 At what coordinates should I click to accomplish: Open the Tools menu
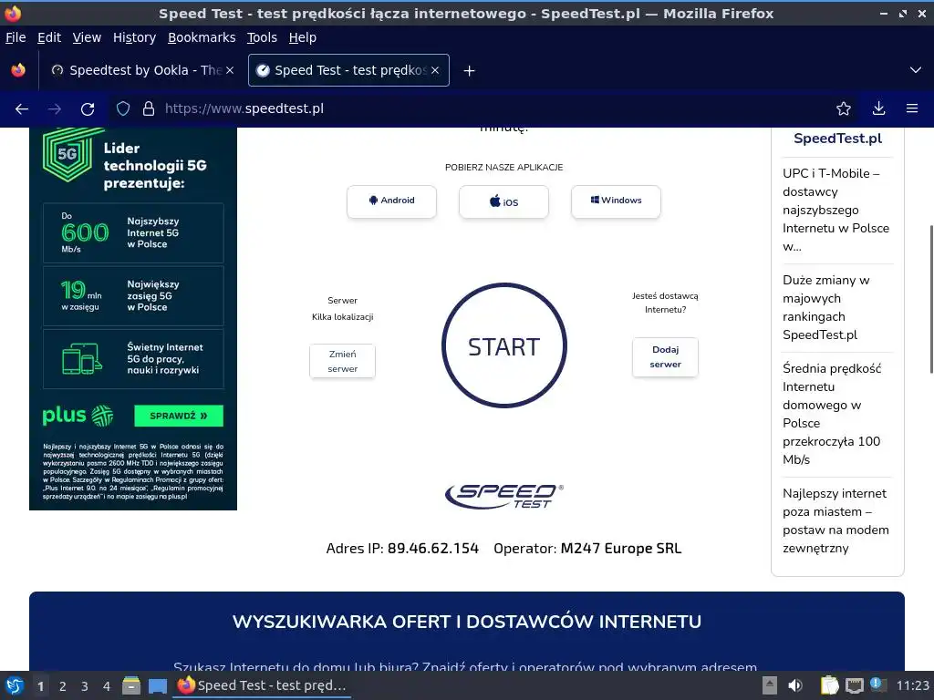262,37
